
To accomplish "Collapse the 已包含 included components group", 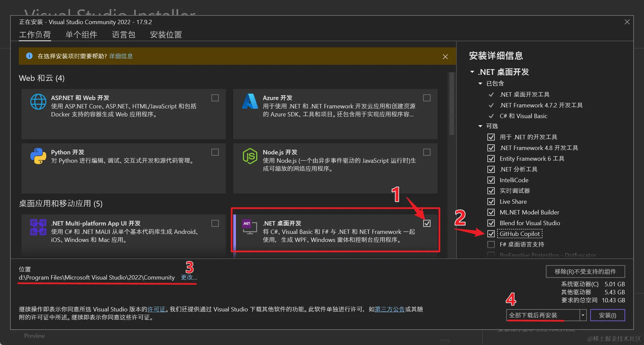I will click(480, 83).
